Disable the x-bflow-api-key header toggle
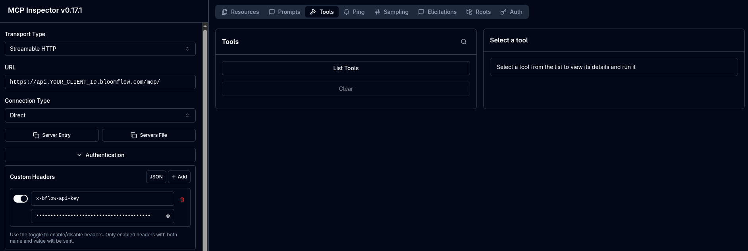 [21, 199]
